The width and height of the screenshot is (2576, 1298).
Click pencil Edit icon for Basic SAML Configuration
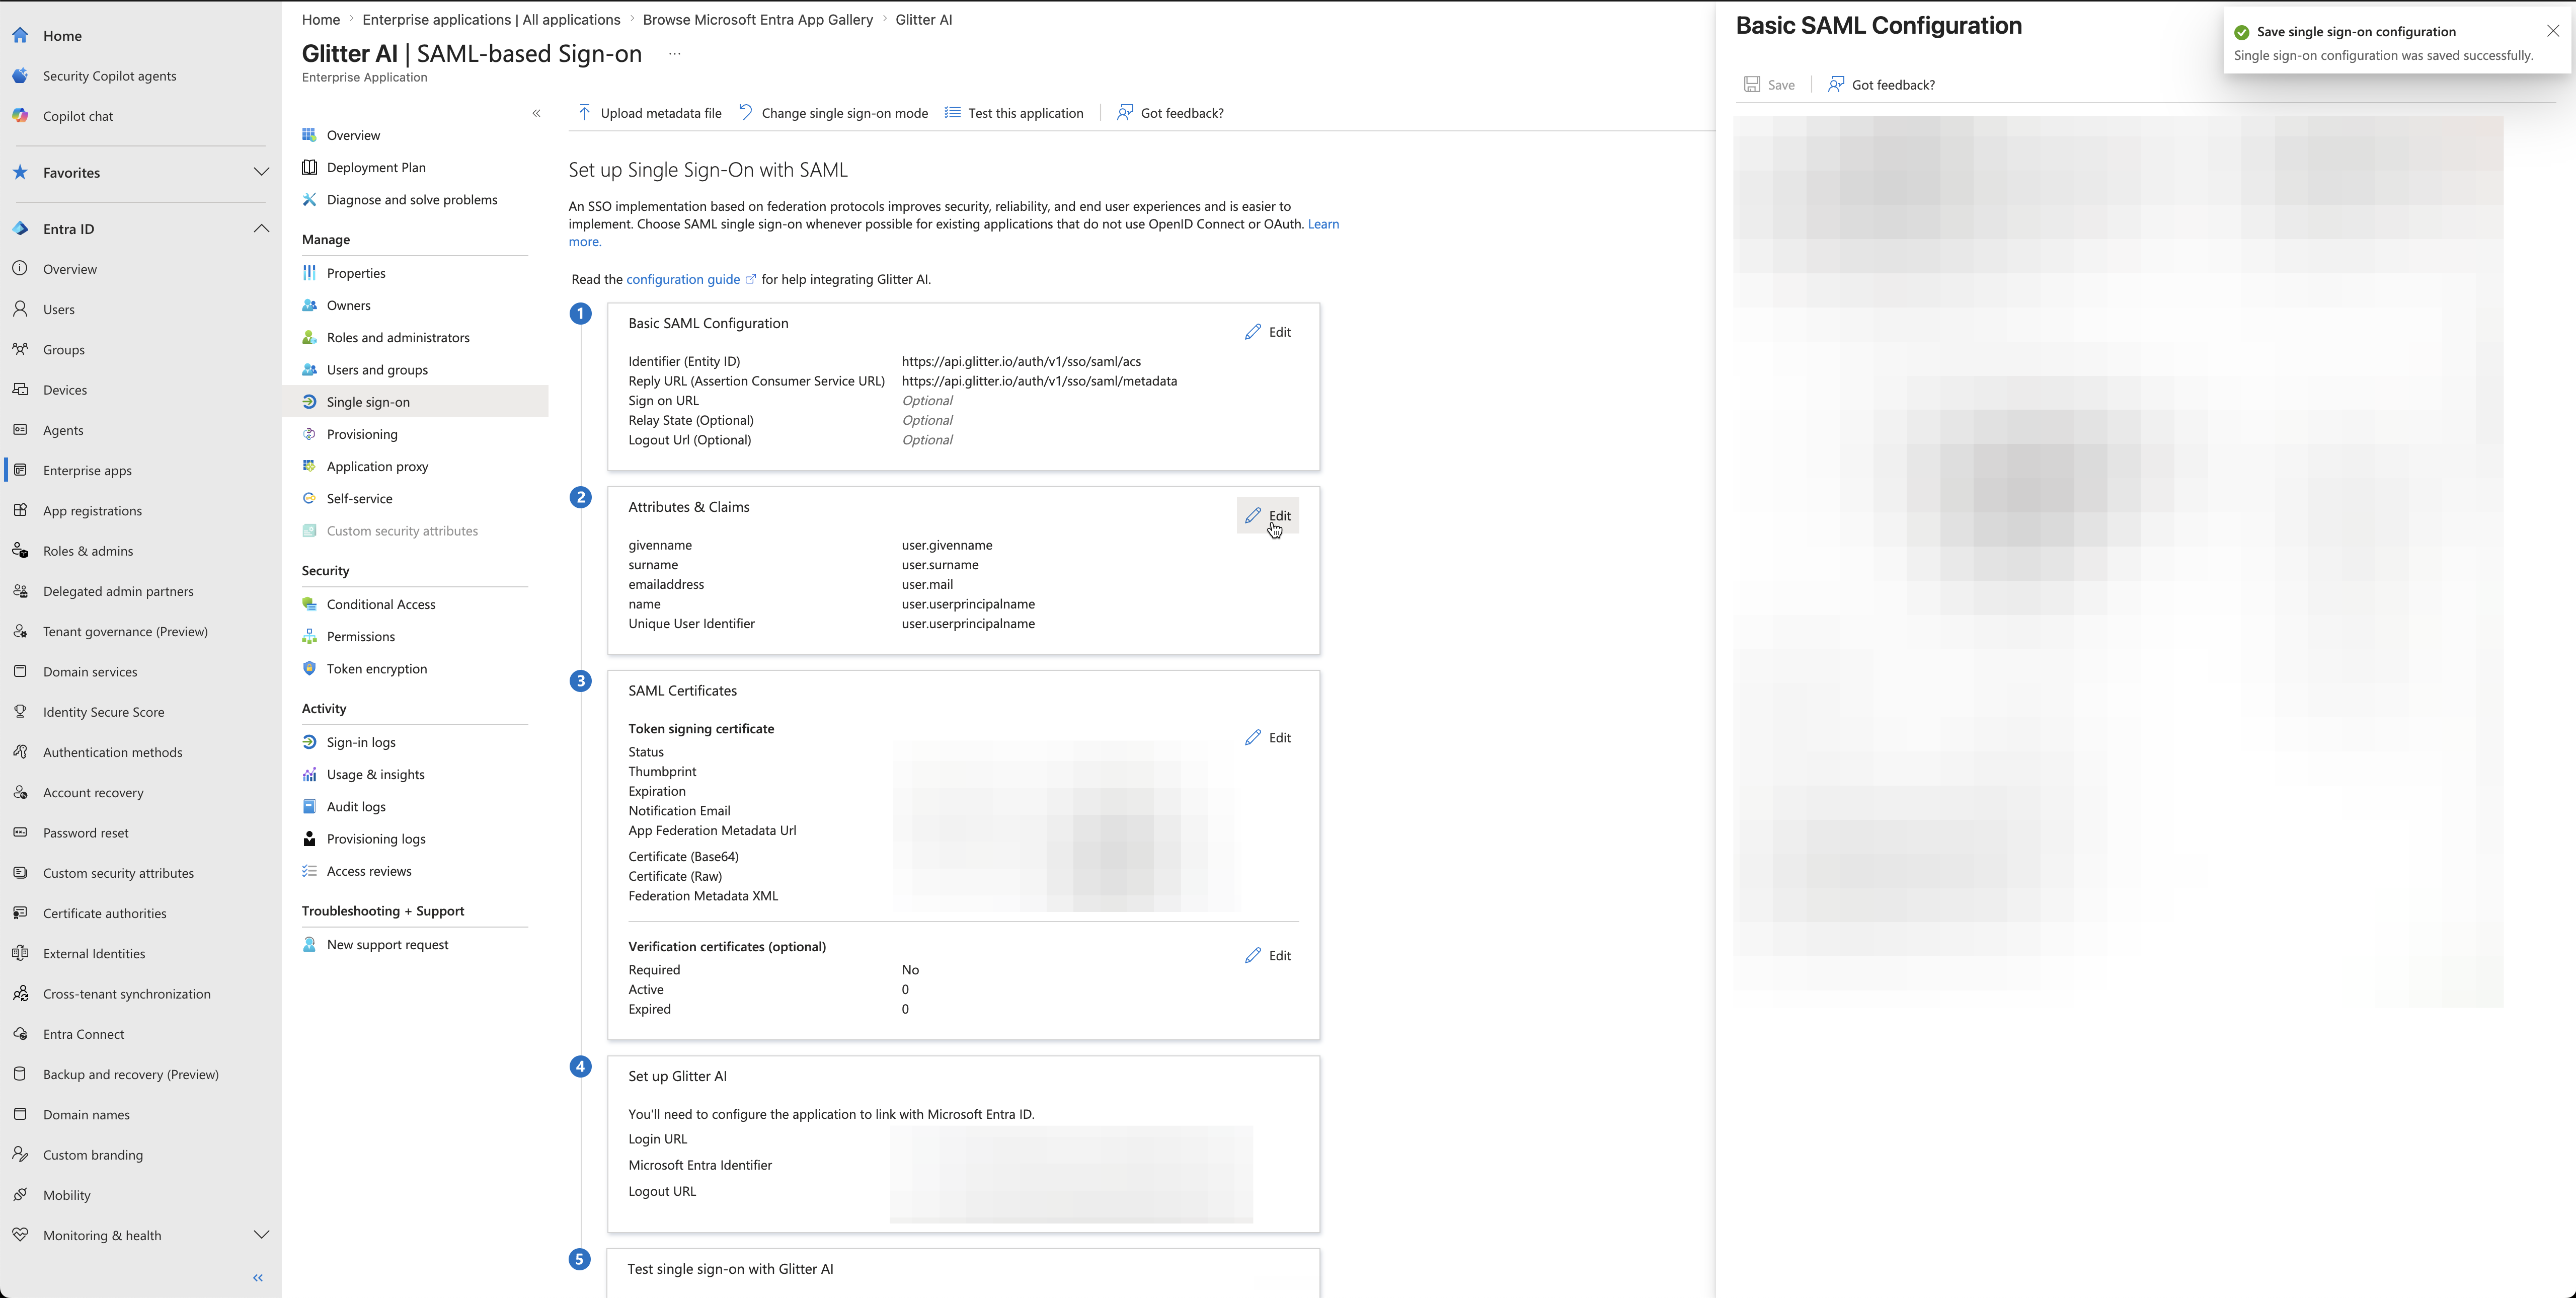1253,332
